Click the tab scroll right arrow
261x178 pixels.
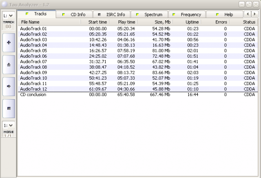coord(254,14)
